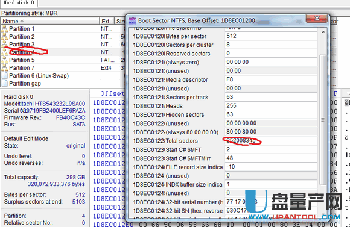Select Partition 2 icon in list
The width and height of the screenshot is (350, 227).
pos(5,37)
